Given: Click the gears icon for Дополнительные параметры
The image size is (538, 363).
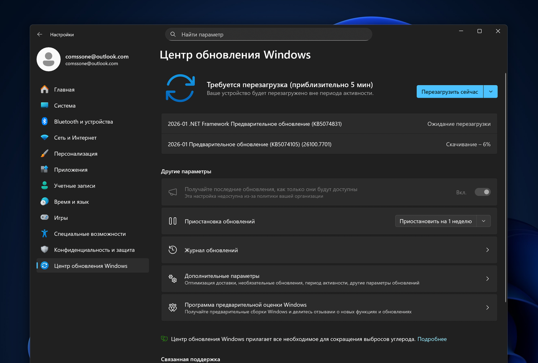Looking at the screenshot, I should [x=173, y=279].
